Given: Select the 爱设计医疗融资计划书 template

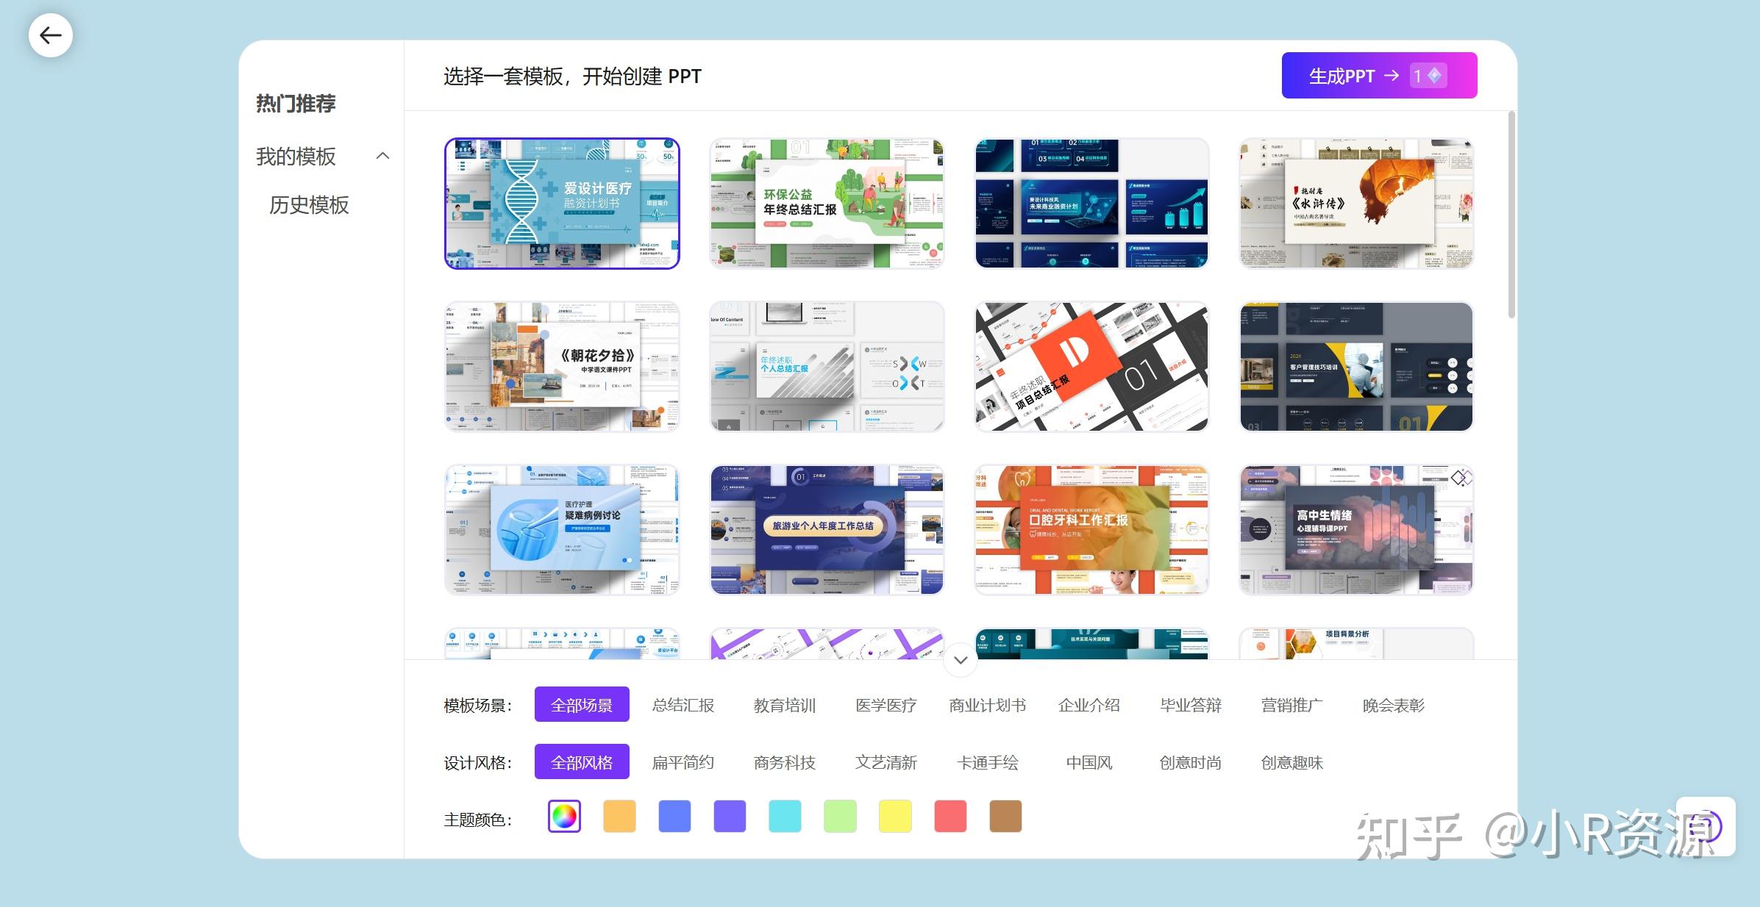Looking at the screenshot, I should tap(561, 203).
